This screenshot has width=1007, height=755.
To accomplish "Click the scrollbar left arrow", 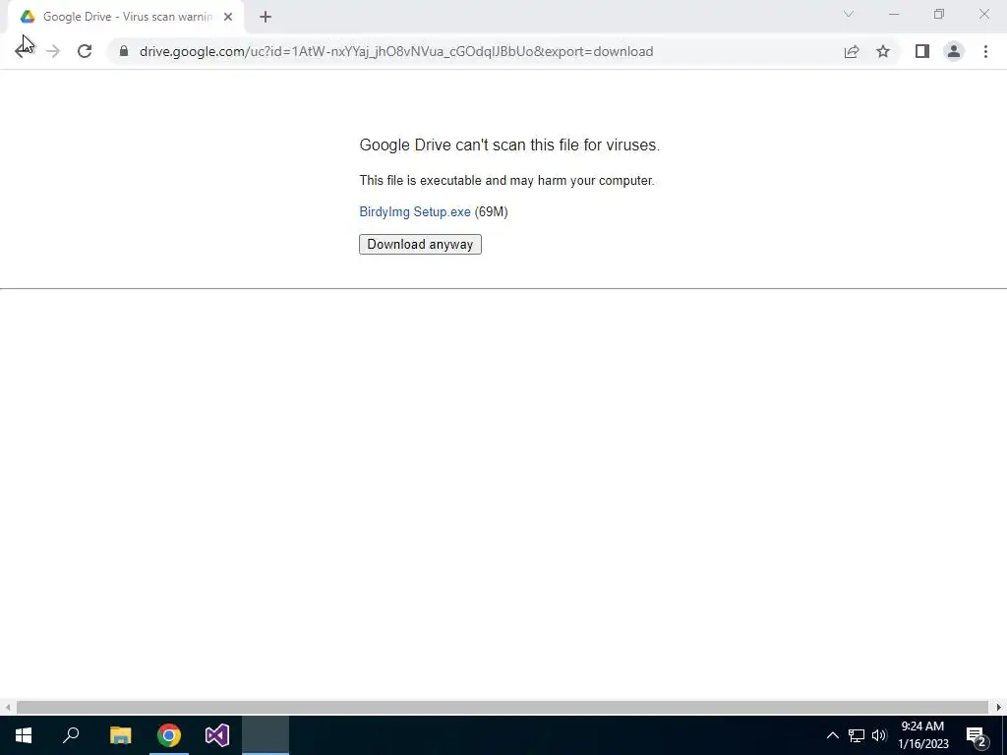I will click(7, 707).
